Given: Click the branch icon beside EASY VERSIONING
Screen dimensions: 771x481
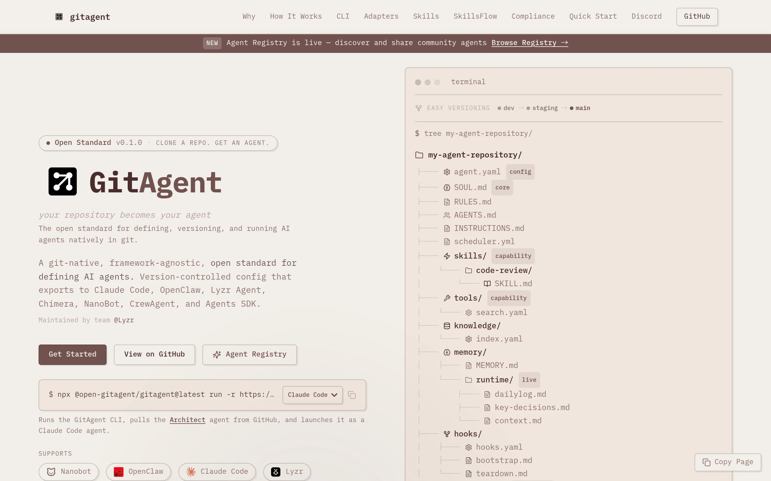Looking at the screenshot, I should [419, 108].
